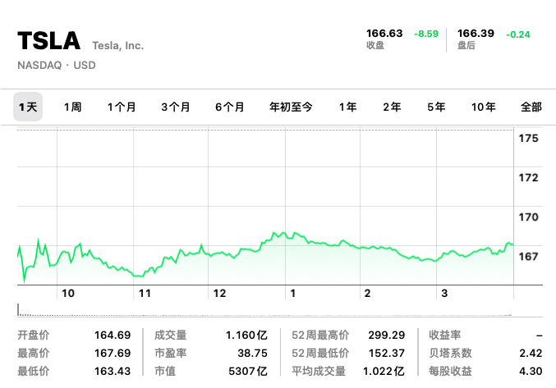The height and width of the screenshot is (388, 556).
Task: Click chart line peak near 1 o'clock
Action: [283, 233]
